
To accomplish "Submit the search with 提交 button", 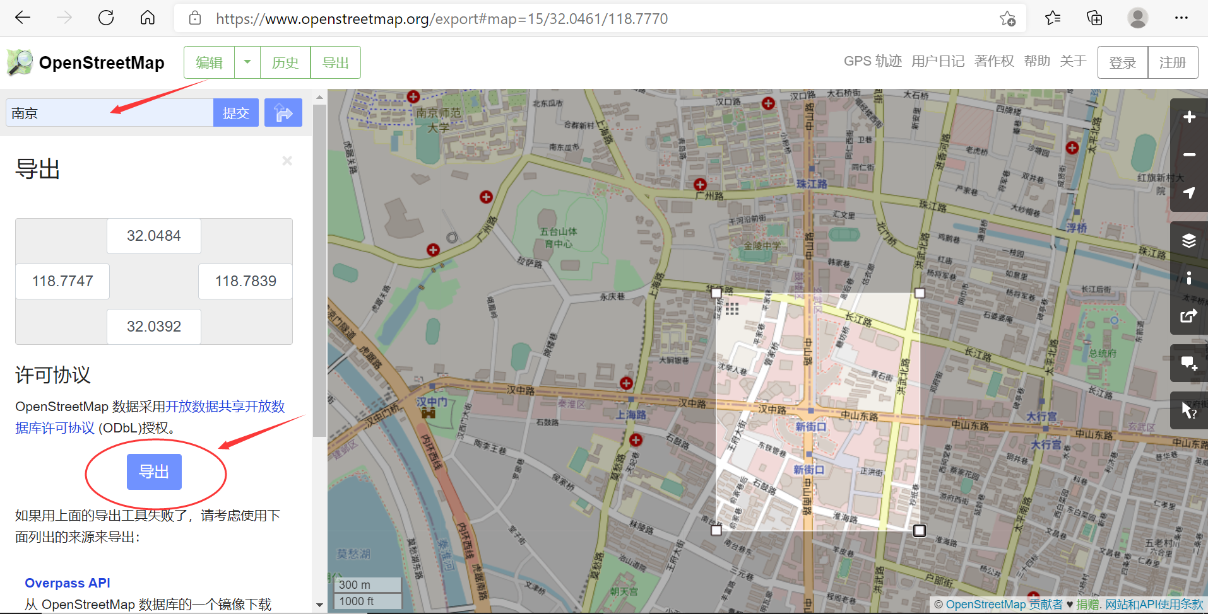I will pos(235,112).
